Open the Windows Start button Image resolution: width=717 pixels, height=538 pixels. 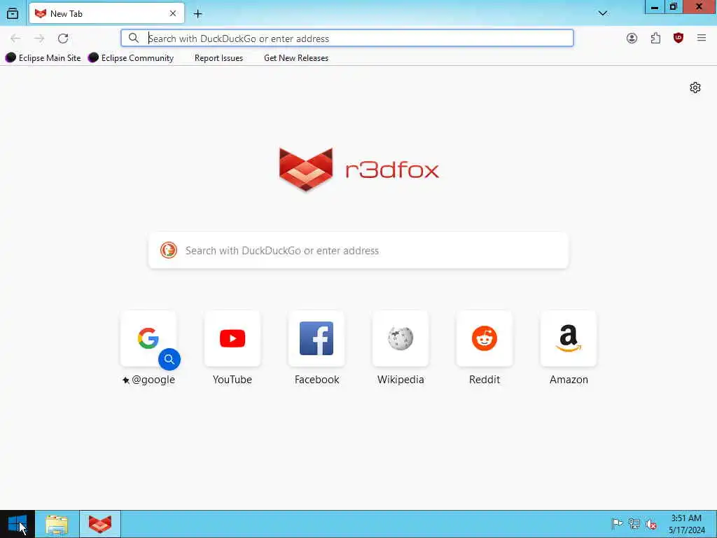(18, 524)
